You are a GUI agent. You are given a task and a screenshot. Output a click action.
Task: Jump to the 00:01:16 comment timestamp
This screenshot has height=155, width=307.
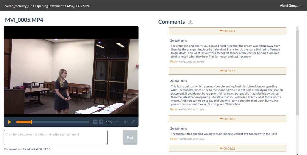227,71
